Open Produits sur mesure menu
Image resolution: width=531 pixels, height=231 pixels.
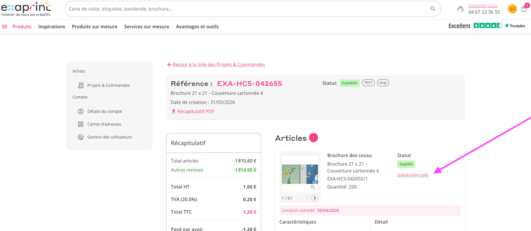(x=95, y=27)
